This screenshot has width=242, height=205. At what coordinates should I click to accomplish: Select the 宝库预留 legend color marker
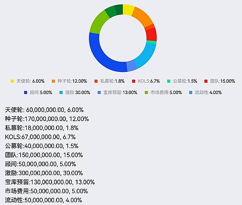coord(99,92)
